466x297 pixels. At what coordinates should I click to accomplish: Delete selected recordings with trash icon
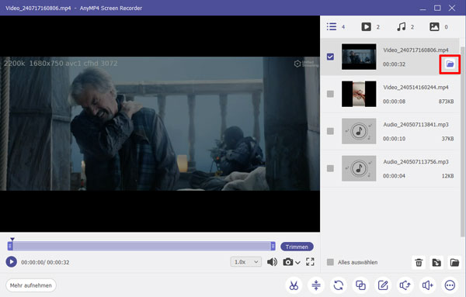point(419,262)
